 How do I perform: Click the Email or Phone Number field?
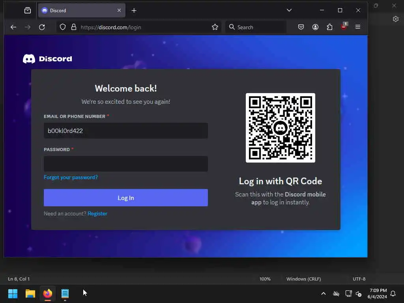point(126,131)
